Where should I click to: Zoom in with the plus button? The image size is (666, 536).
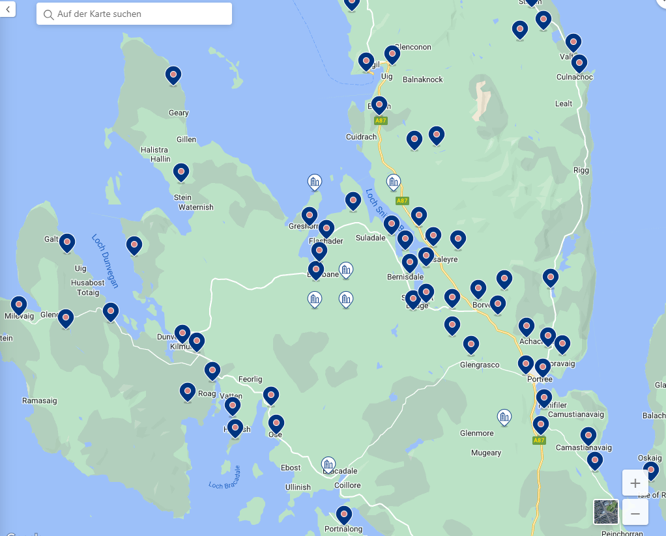(x=635, y=483)
